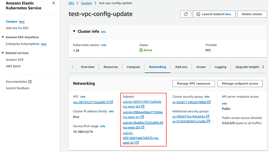Image resolution: width=269 pixels, height=152 pixels.
Task: Open Info beside Cluster IP address family
Action: [x=111, y=111]
